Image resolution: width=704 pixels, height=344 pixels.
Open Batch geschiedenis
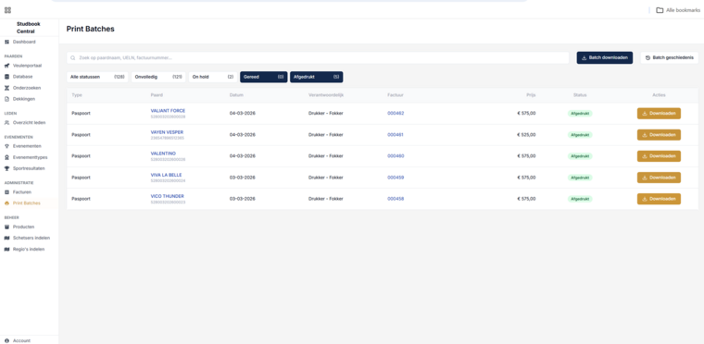670,58
